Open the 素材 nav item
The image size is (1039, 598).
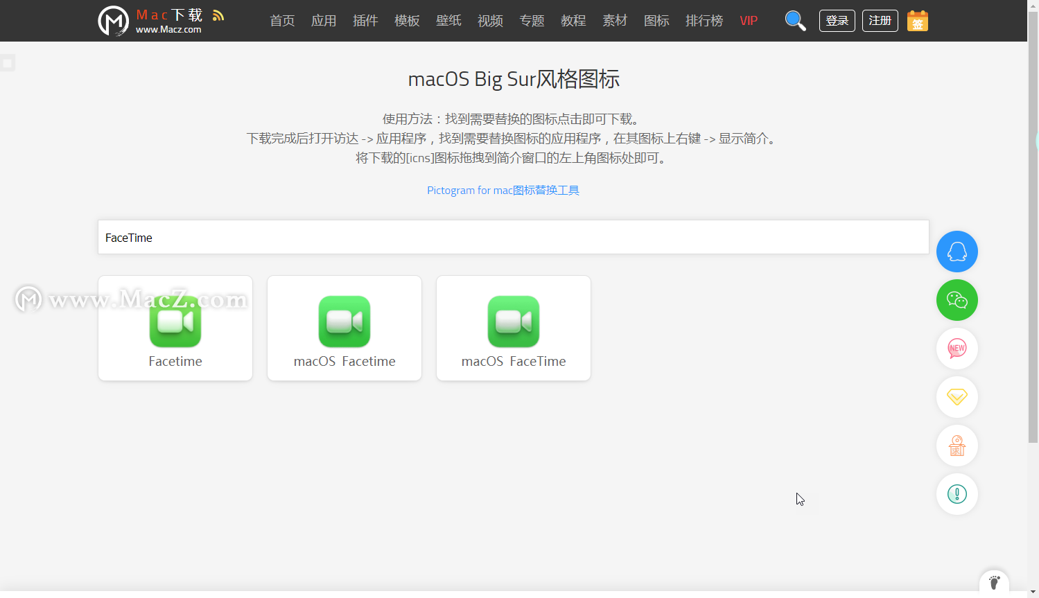coord(615,21)
